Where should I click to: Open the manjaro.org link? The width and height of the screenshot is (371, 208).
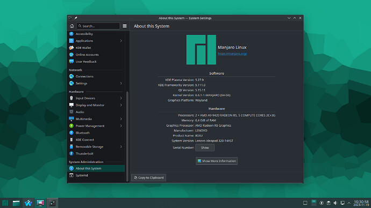pyautogui.click(x=232, y=54)
